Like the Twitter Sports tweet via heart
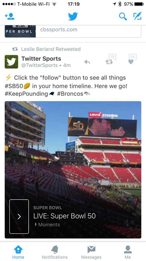The image size is (146, 261). [x=131, y=62]
